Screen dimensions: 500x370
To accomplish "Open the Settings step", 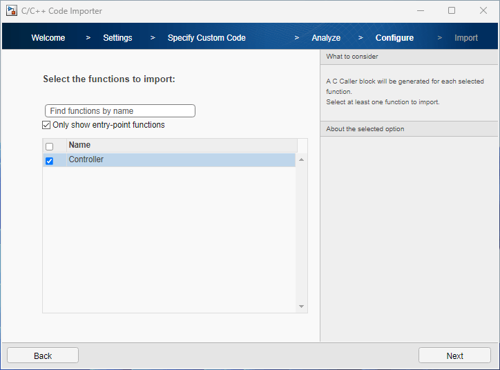I will pos(117,38).
